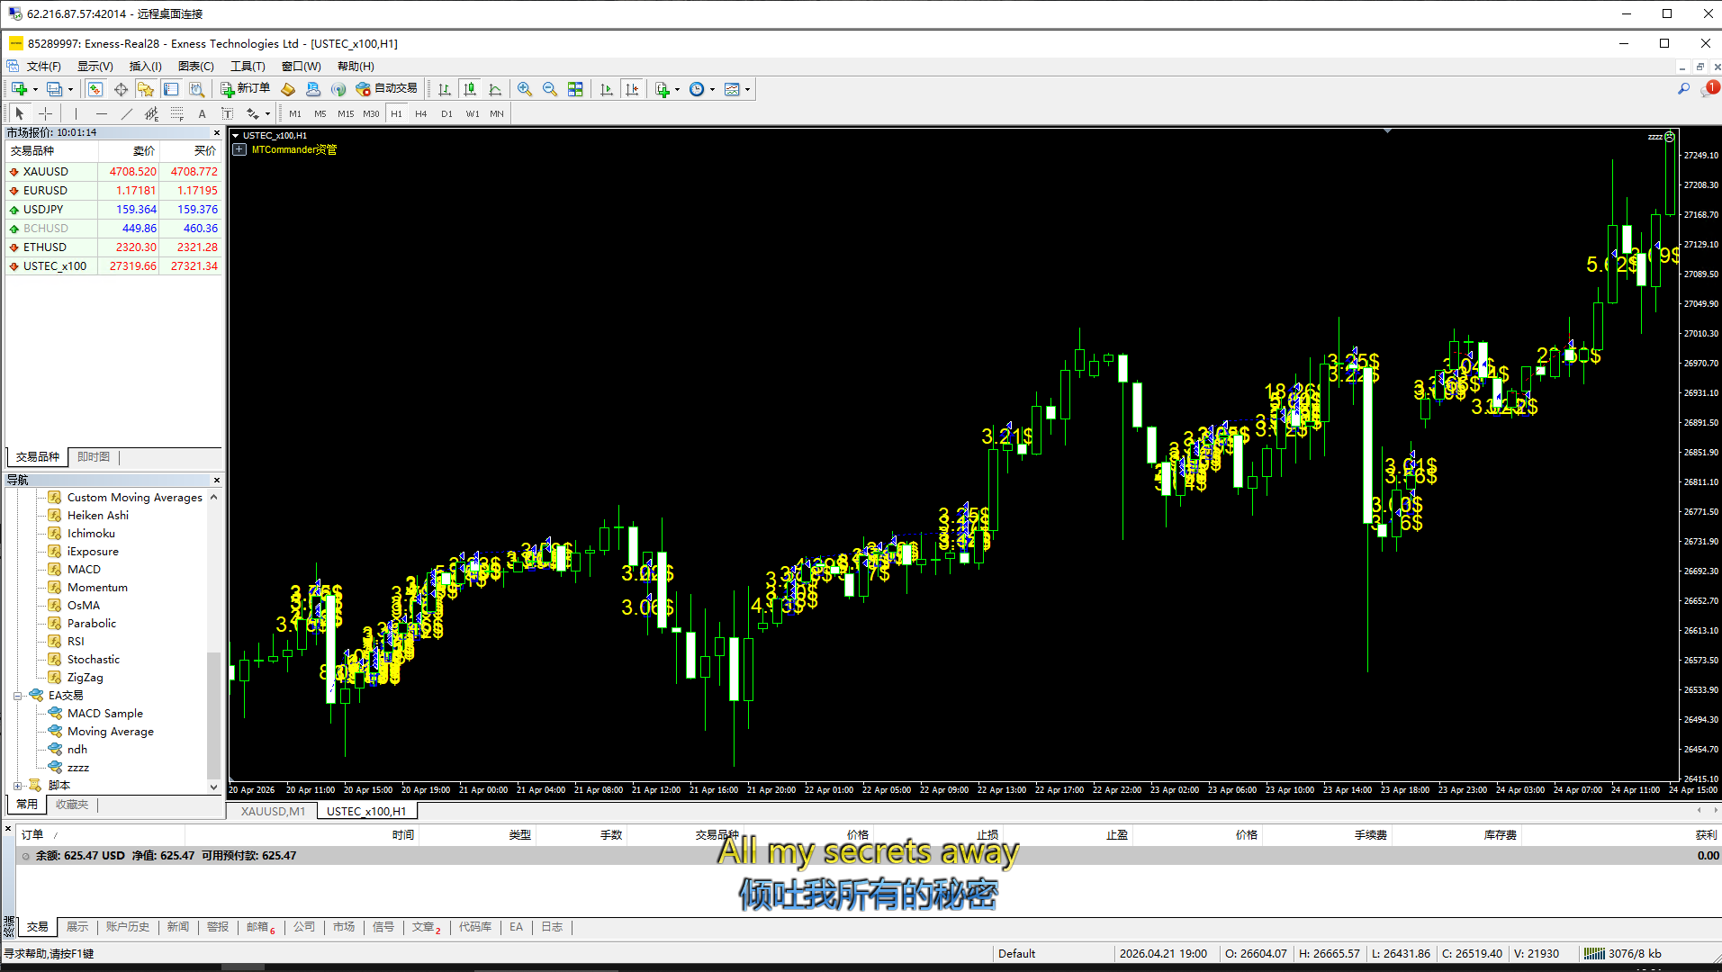
Task: Select the vertical line drawing tool
Action: (77, 113)
